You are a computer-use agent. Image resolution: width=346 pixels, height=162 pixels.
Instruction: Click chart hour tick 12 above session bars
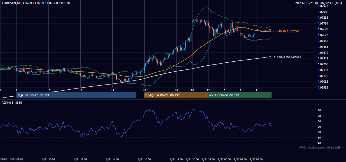pyautogui.click(x=81, y=90)
